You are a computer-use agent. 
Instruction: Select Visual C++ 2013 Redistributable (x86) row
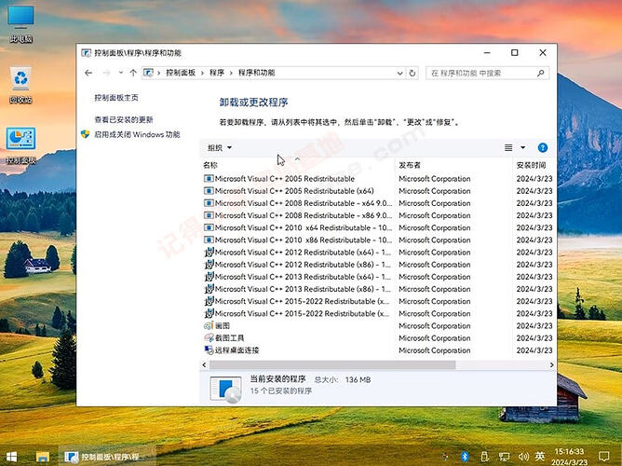pos(377,289)
